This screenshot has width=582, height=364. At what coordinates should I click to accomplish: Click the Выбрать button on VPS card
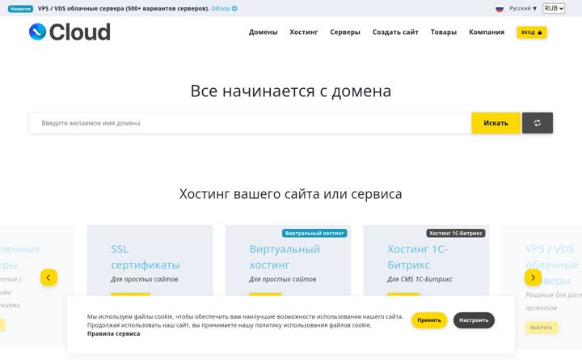(x=542, y=328)
